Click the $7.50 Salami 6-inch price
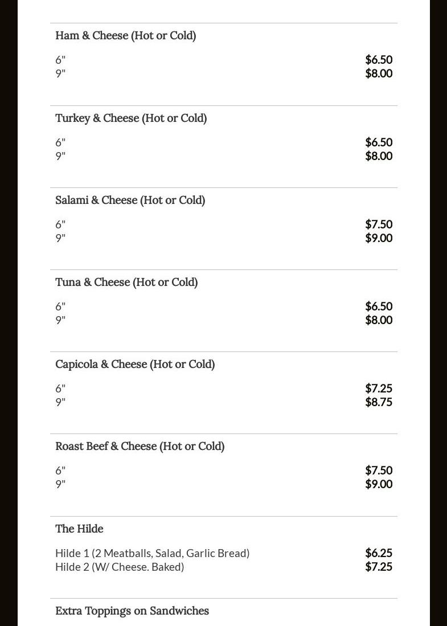447x626 pixels. [379, 224]
